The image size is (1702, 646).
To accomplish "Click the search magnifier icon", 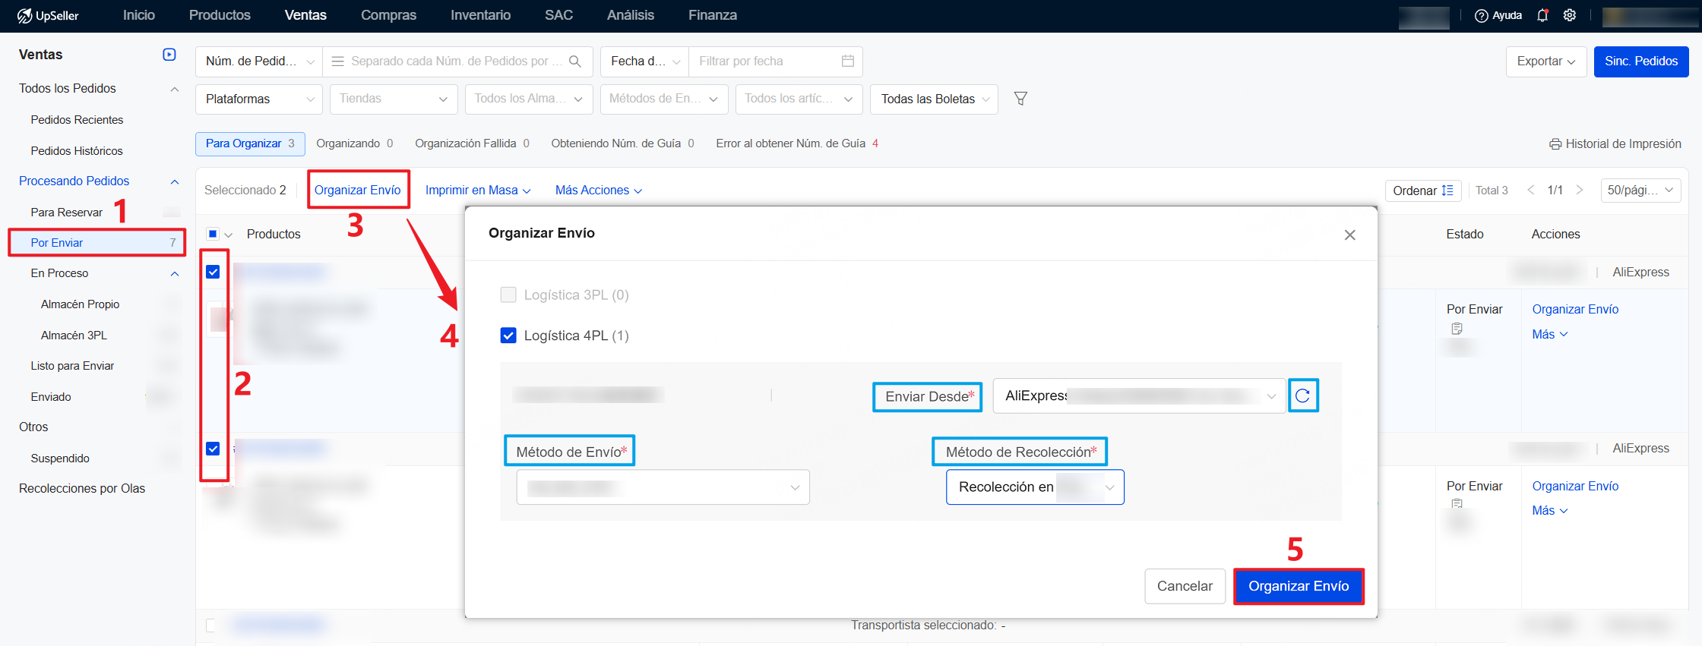I will [575, 61].
